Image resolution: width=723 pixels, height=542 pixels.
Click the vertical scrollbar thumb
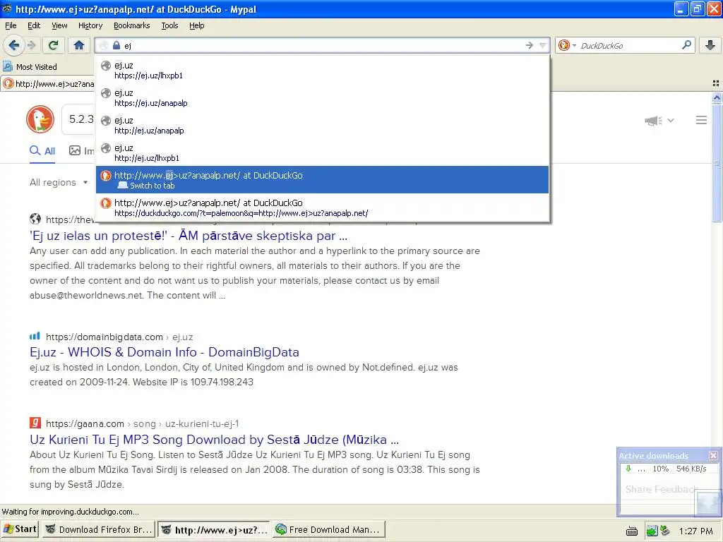(x=717, y=162)
